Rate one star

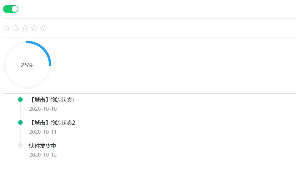(7, 28)
